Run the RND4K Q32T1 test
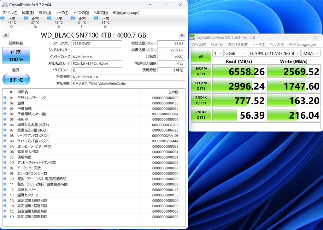Viewport: 323px width, 230px height. pos(201,100)
